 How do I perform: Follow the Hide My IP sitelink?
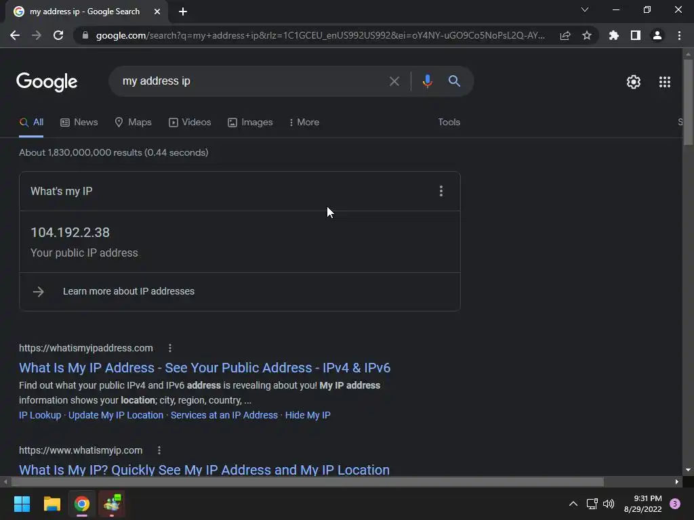[x=308, y=415]
